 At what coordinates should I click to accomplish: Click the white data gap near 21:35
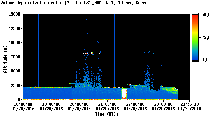[124, 94]
